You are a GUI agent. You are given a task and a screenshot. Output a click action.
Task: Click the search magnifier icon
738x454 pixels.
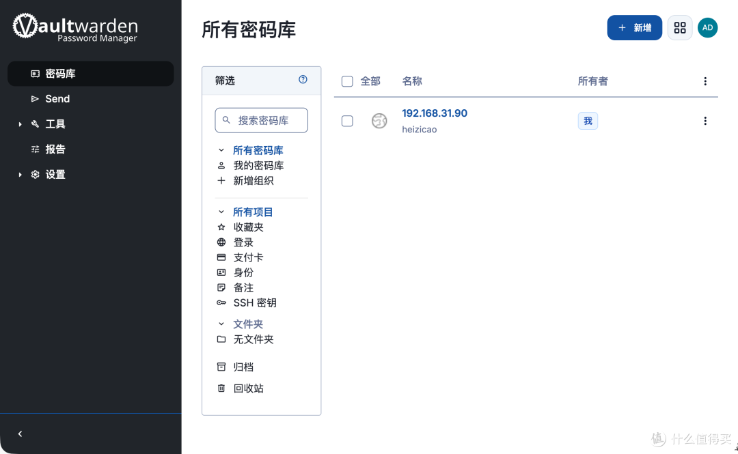click(x=226, y=120)
